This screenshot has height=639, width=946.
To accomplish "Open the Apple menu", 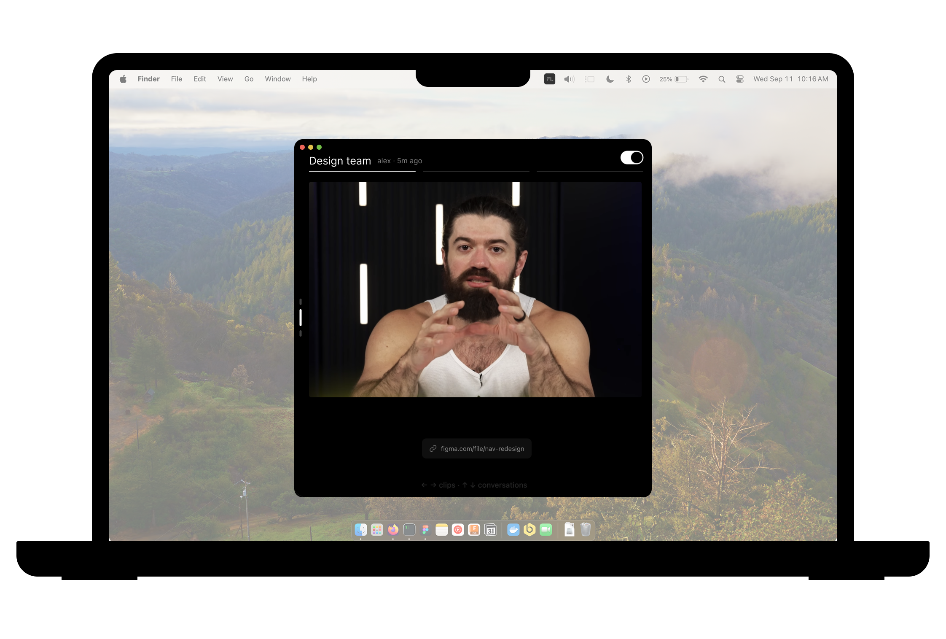I will [x=123, y=79].
